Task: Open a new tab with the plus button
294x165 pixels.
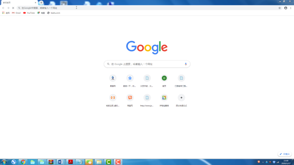Action: [x=41, y=3]
